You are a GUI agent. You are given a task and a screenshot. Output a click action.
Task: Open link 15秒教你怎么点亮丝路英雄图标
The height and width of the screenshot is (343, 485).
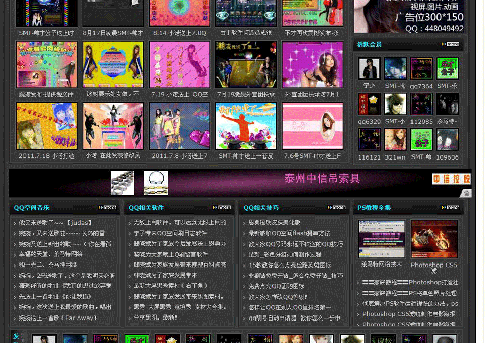(290, 265)
